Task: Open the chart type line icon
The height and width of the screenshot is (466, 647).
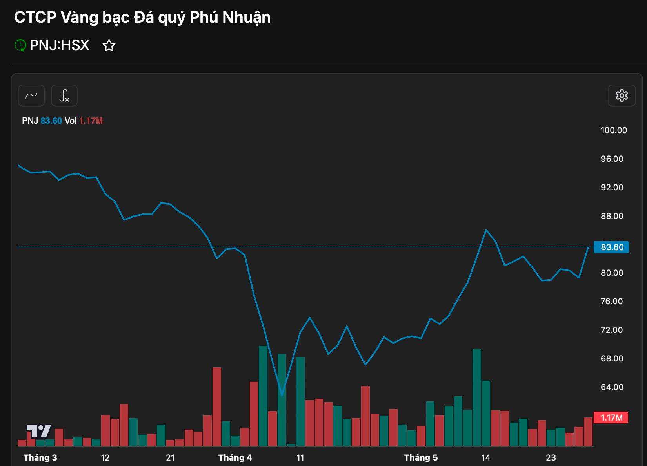Action: [x=31, y=96]
